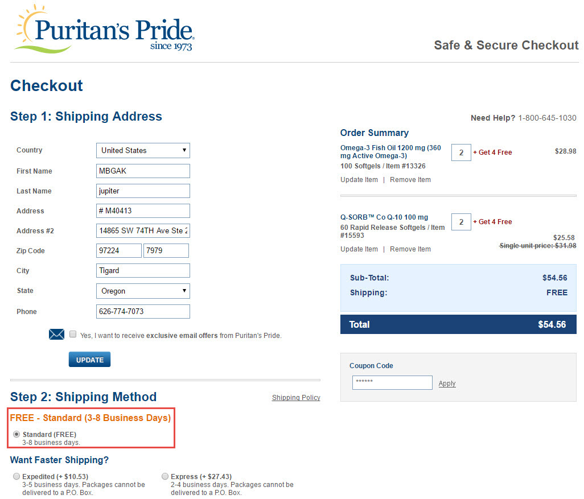
Task: Choose Expedited (+ $10.53) shipping option
Action: pyautogui.click(x=17, y=476)
